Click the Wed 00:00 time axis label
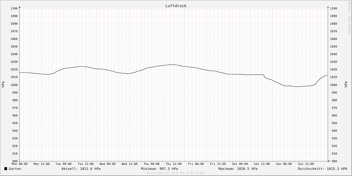Screen dimensions: 352x176 point(108,164)
